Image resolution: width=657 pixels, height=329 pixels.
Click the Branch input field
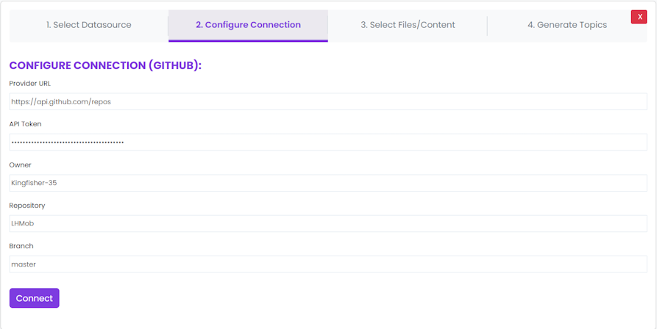(x=327, y=264)
